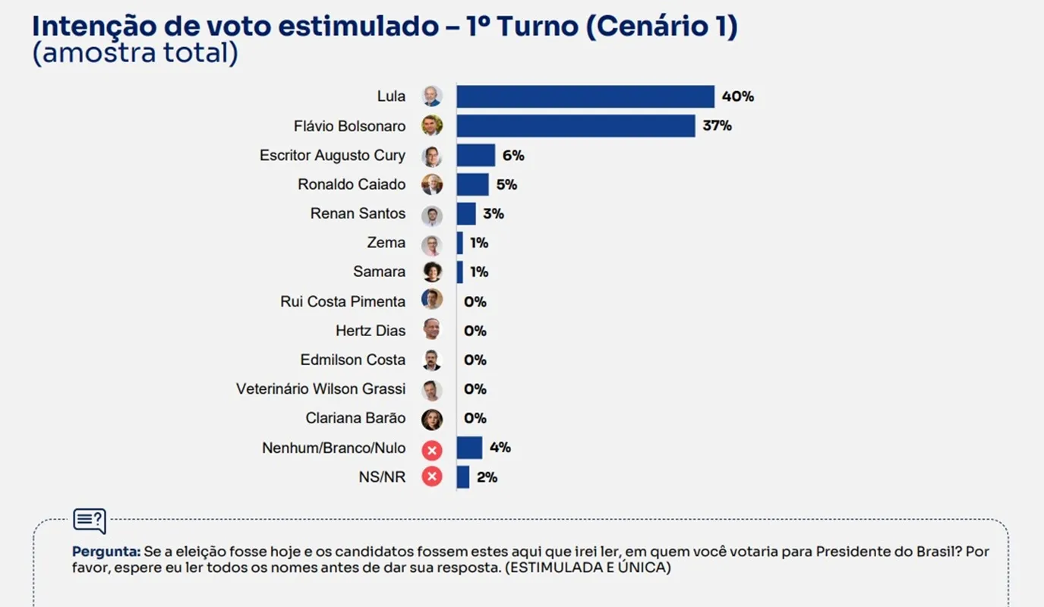1044x607 pixels.
Task: Click the portrait next to Rui Costa Pimenta
Action: pyautogui.click(x=432, y=298)
